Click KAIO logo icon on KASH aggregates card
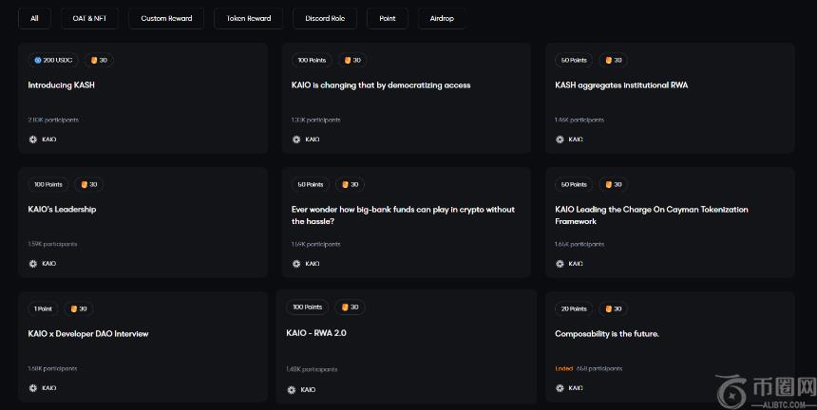The width and height of the screenshot is (817, 410). coord(560,140)
